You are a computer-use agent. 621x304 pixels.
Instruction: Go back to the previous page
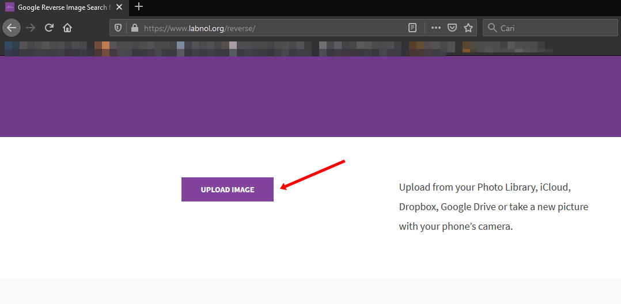click(x=12, y=28)
